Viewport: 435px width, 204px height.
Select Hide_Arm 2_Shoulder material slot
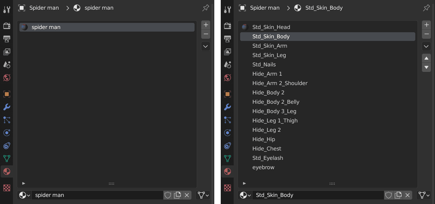point(328,83)
